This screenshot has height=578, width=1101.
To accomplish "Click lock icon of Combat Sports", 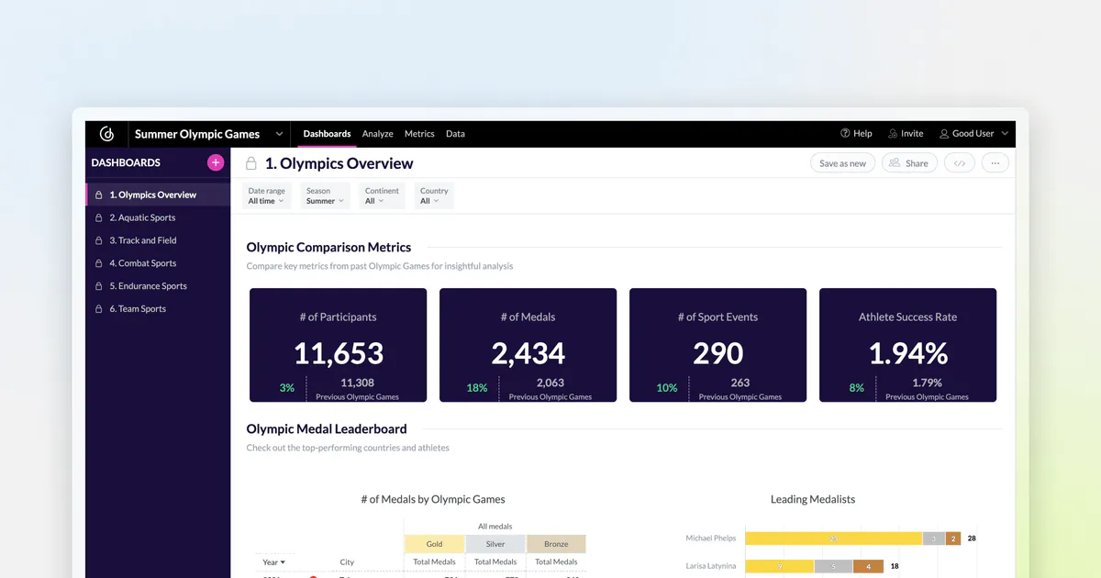I will point(99,263).
